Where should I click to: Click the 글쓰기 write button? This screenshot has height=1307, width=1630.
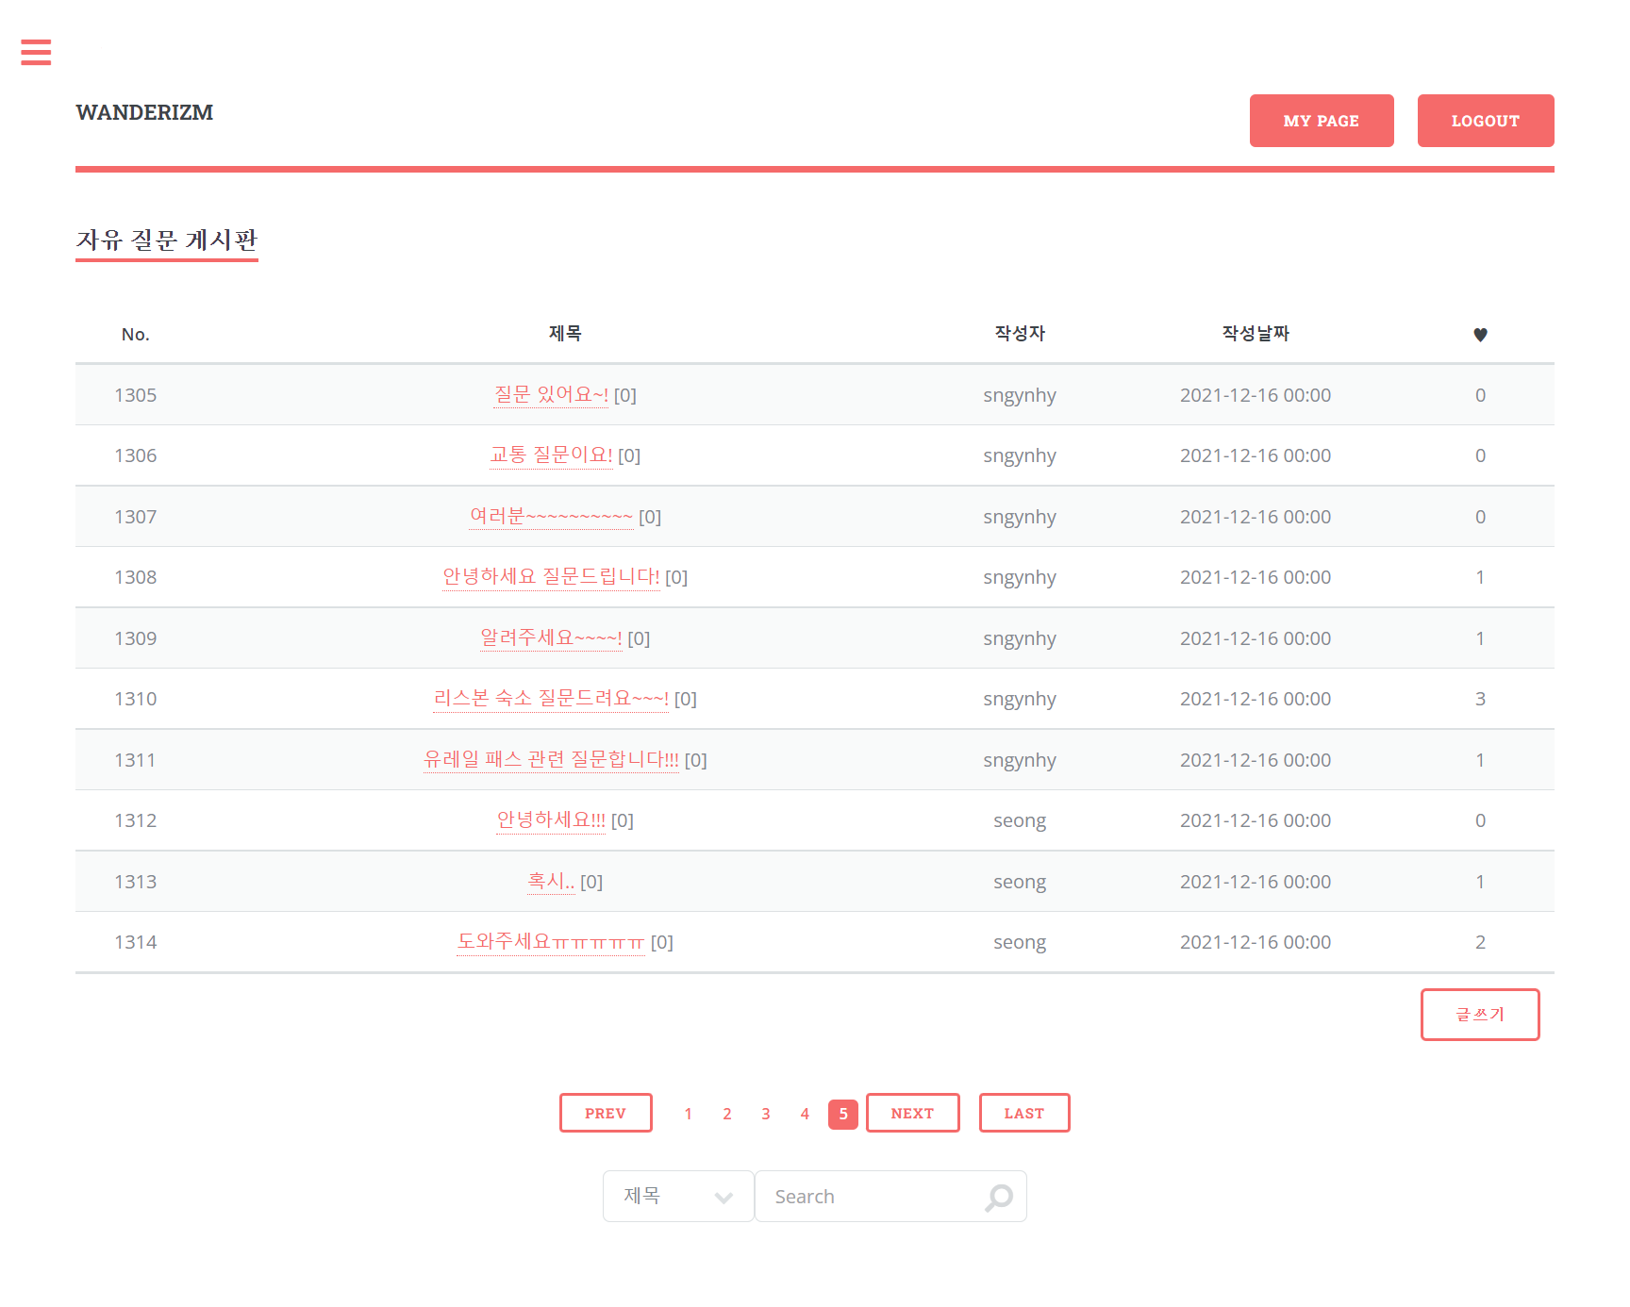pos(1480,1015)
